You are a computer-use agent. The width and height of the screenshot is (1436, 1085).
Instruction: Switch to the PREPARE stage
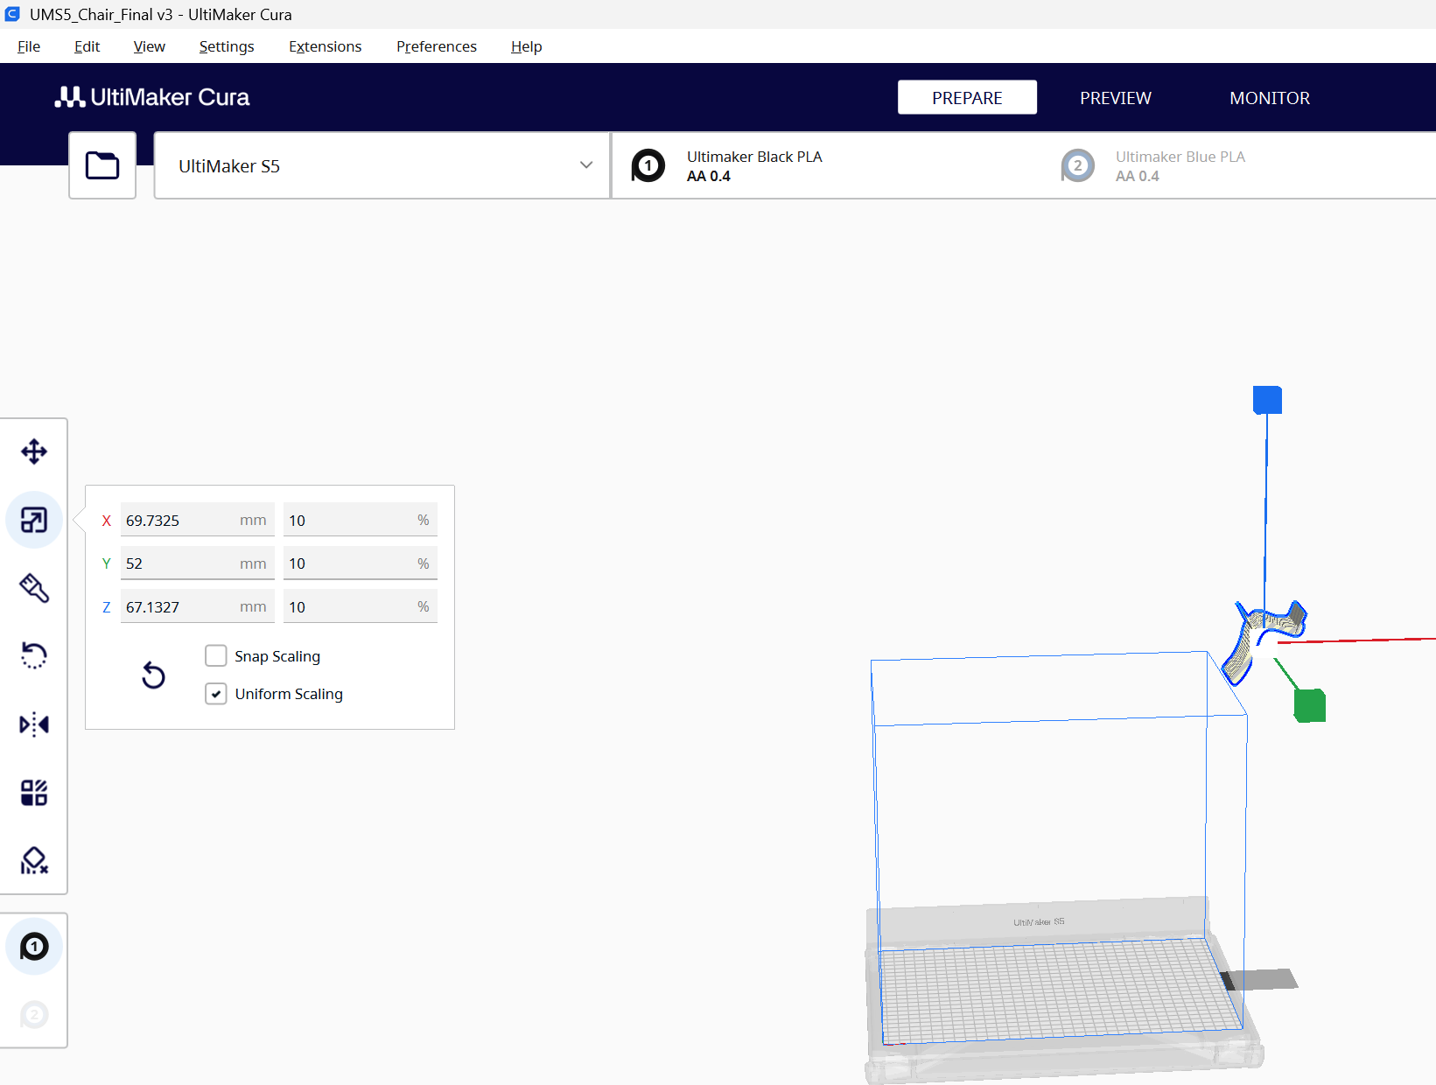(x=967, y=97)
